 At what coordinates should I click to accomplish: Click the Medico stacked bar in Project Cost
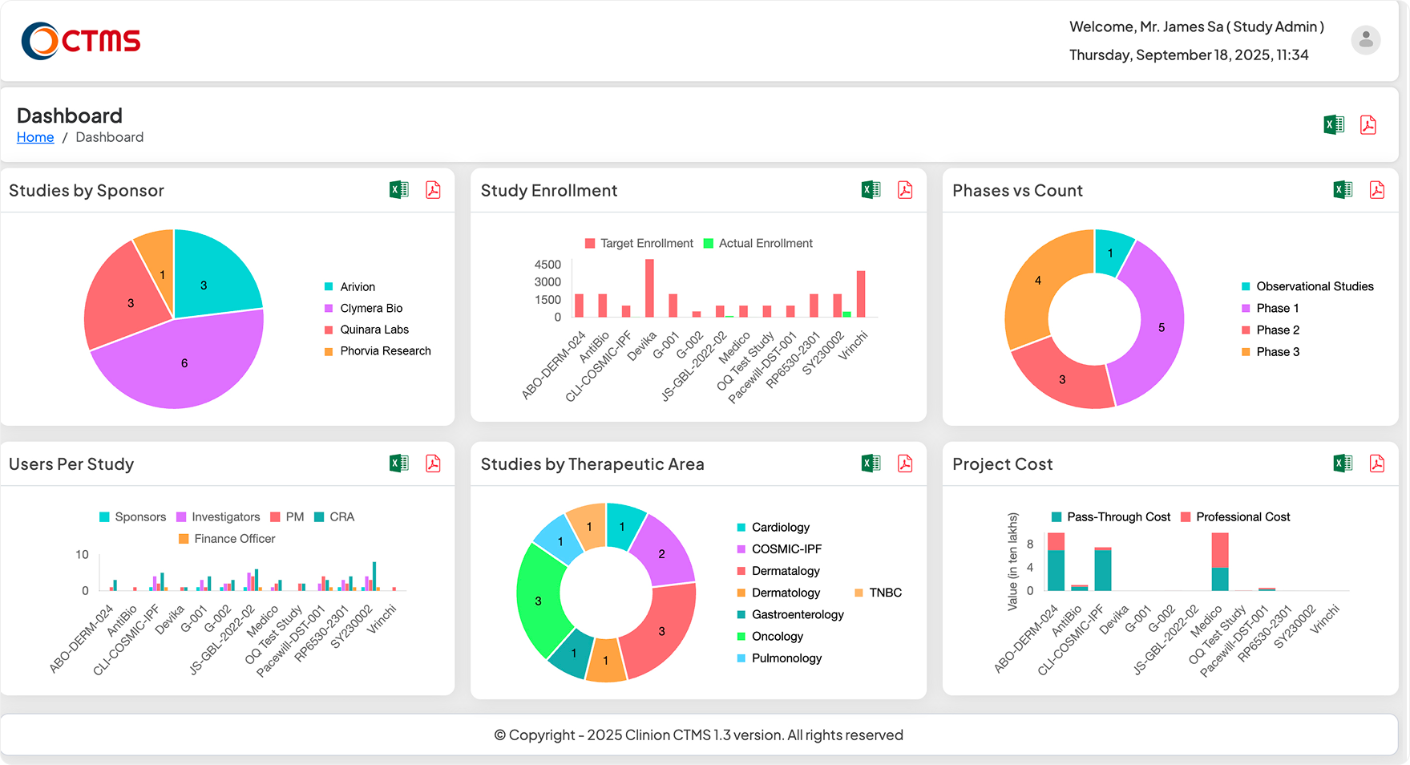click(x=1220, y=562)
